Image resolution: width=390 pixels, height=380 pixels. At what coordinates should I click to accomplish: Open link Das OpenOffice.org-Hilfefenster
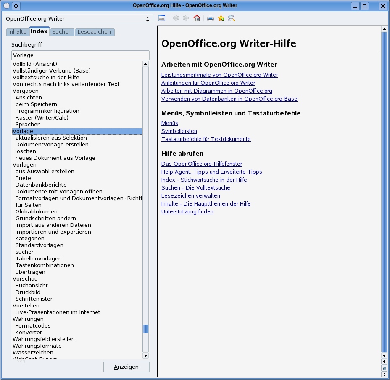pyautogui.click(x=202, y=164)
